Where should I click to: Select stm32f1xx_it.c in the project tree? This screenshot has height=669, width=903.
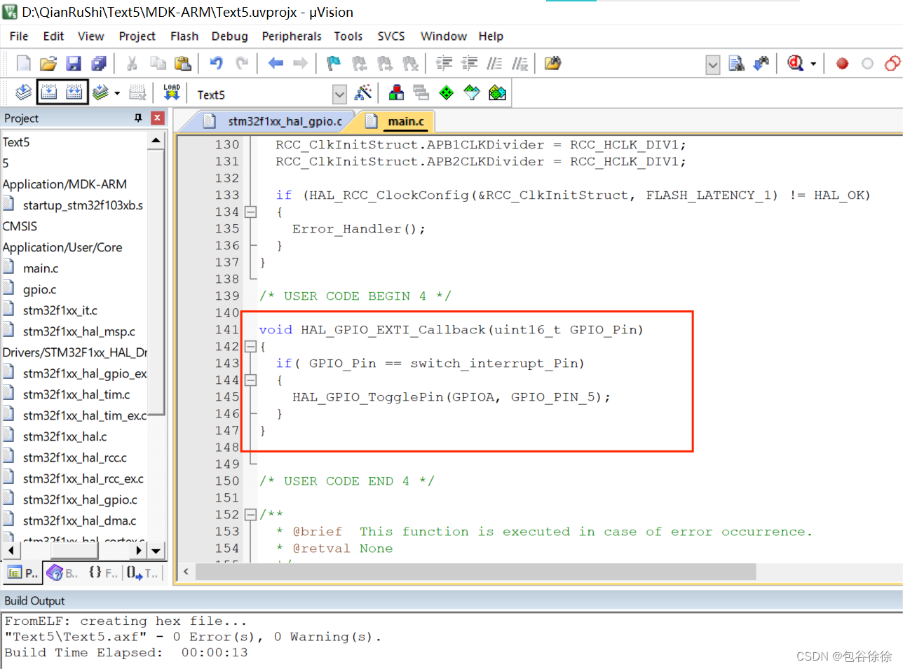[60, 310]
